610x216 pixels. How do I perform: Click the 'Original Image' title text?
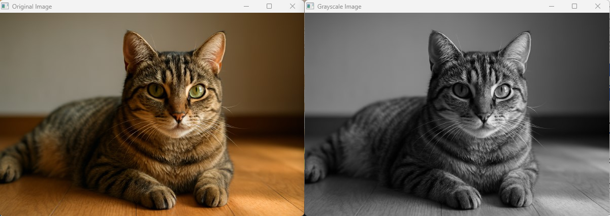(32, 7)
